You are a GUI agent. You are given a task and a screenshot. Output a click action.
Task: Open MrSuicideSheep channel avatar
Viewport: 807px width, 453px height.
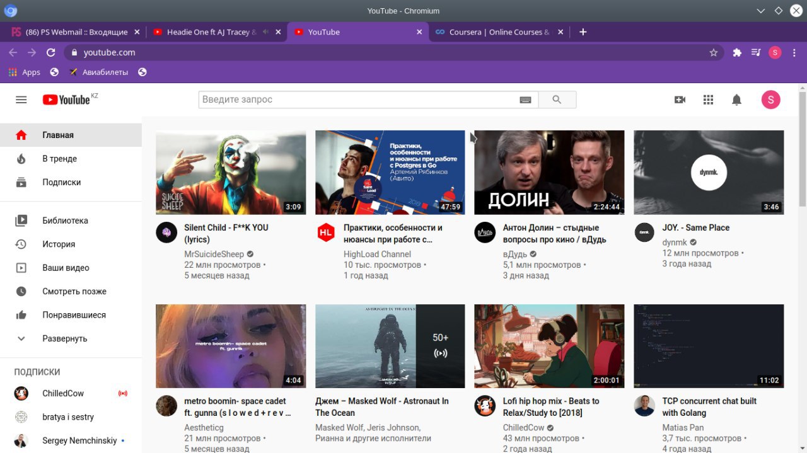point(166,232)
